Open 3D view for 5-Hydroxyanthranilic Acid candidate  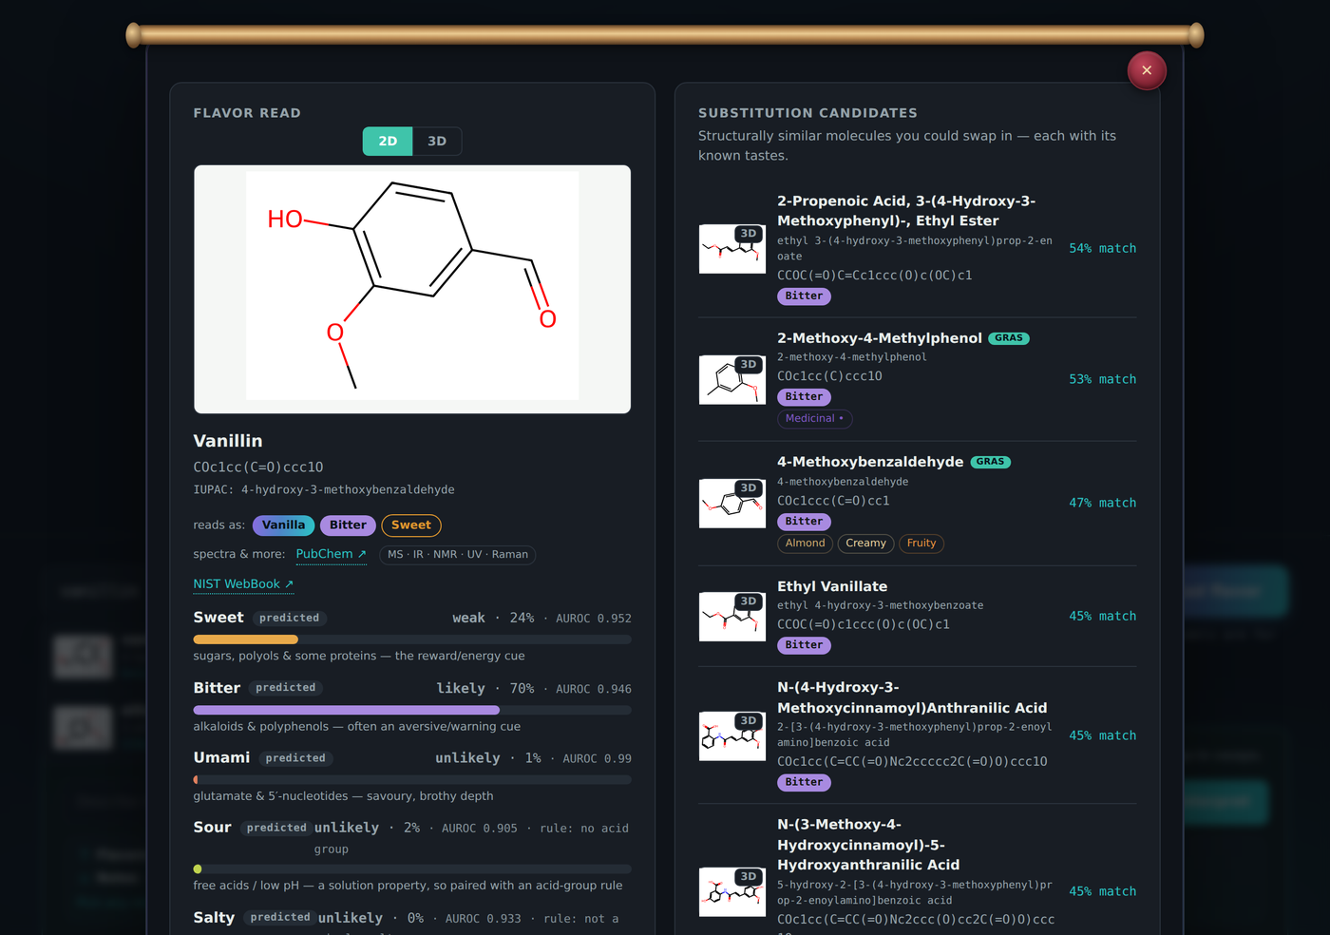click(x=749, y=877)
